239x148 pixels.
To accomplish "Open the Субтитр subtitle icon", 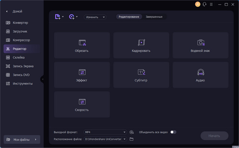I will [x=142, y=72].
